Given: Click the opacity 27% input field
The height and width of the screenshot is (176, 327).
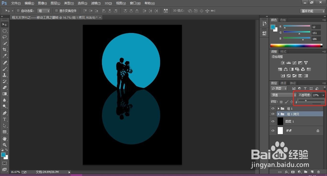Looking at the screenshot, I should pyautogui.click(x=316, y=95).
